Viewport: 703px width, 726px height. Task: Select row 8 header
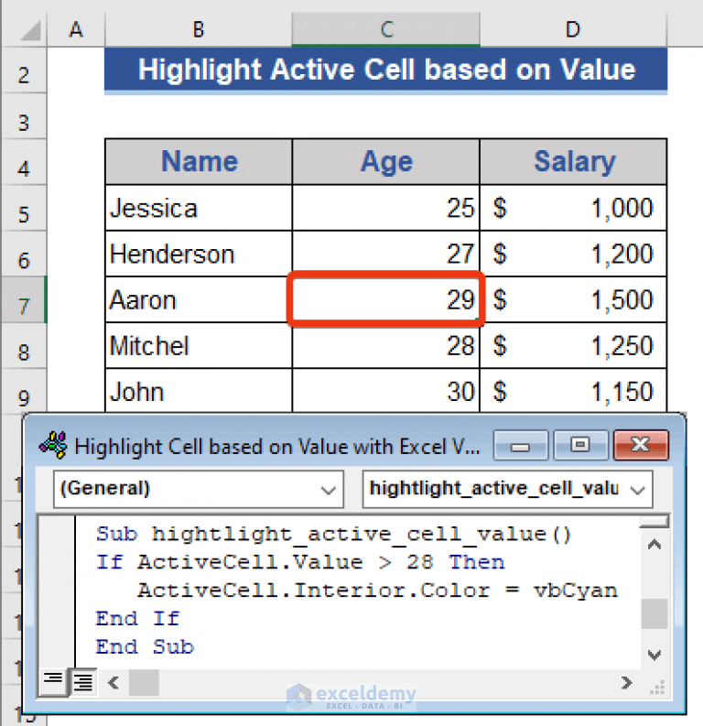coord(24,346)
